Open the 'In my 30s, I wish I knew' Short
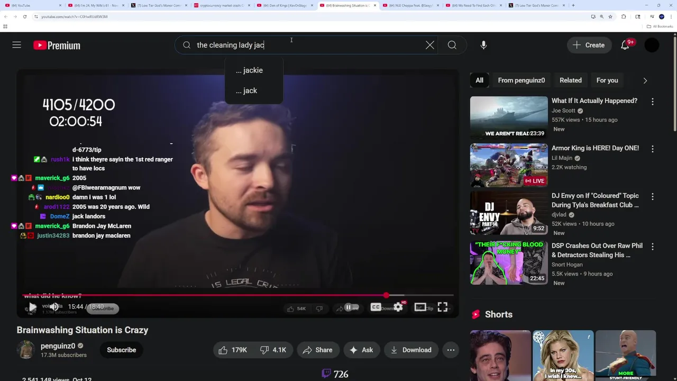Viewport: 677px width, 381px height. 563,356
